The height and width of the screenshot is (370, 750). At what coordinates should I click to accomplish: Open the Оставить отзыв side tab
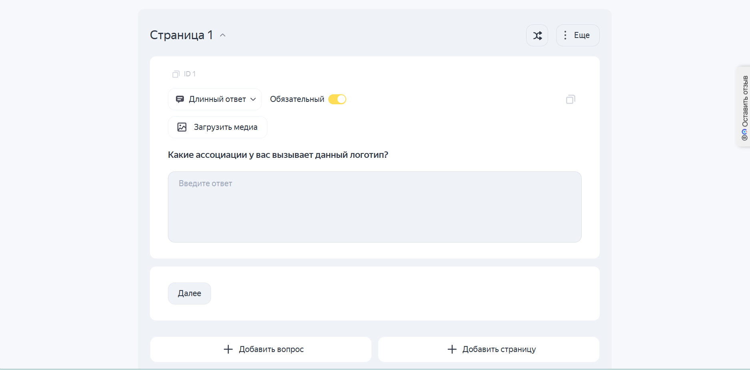(x=744, y=107)
